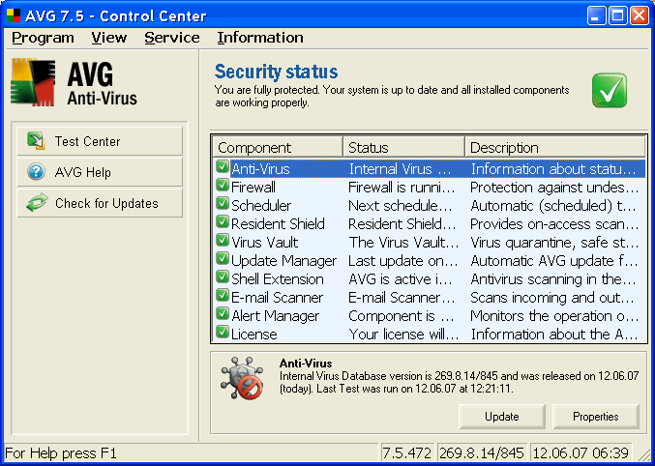
Task: Click the Update button
Action: point(502,417)
